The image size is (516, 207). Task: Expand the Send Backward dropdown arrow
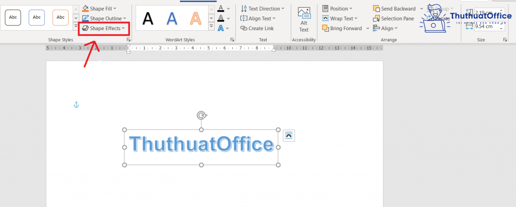(x=422, y=9)
